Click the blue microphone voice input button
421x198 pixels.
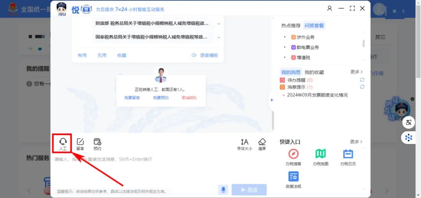tap(223, 190)
